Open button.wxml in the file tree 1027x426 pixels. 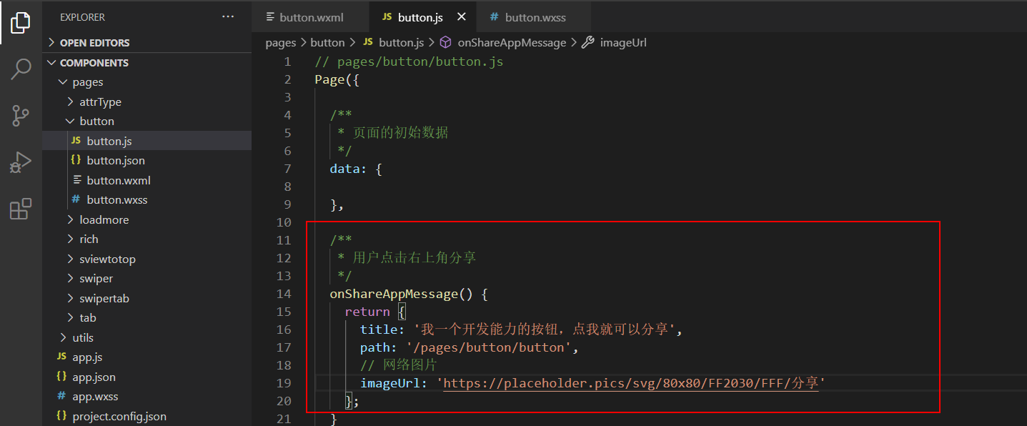tap(147, 180)
